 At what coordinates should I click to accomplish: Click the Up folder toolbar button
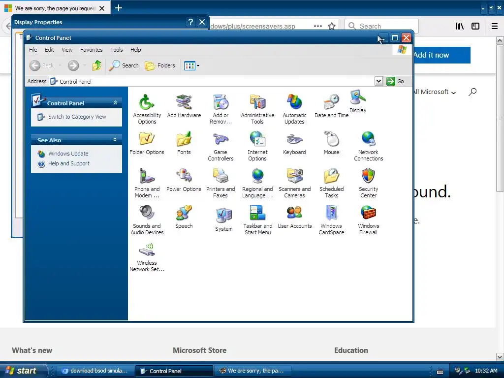[97, 65]
